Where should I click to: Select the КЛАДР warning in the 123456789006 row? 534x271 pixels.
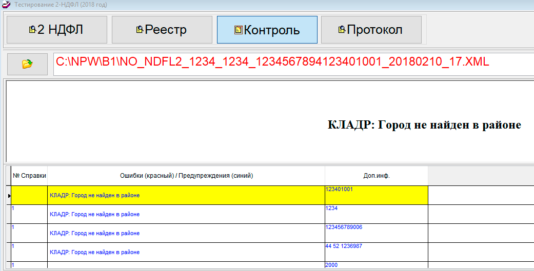tap(186, 233)
